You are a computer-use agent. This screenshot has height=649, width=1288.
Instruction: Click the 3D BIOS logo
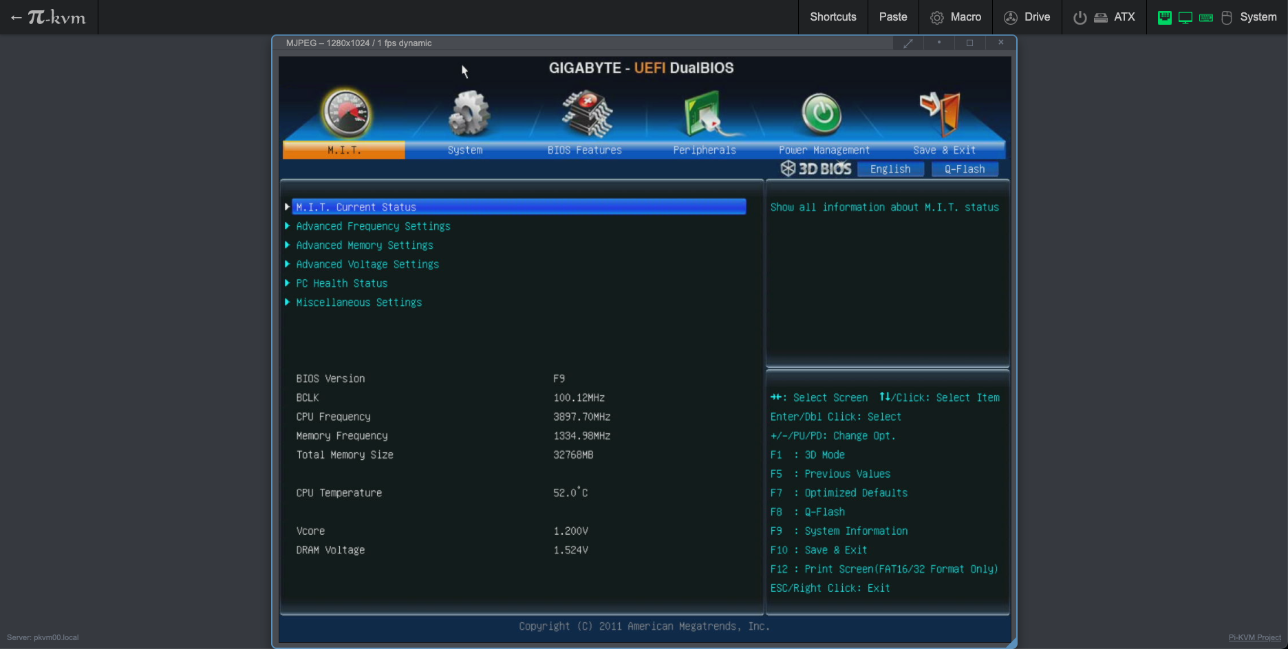(x=816, y=168)
